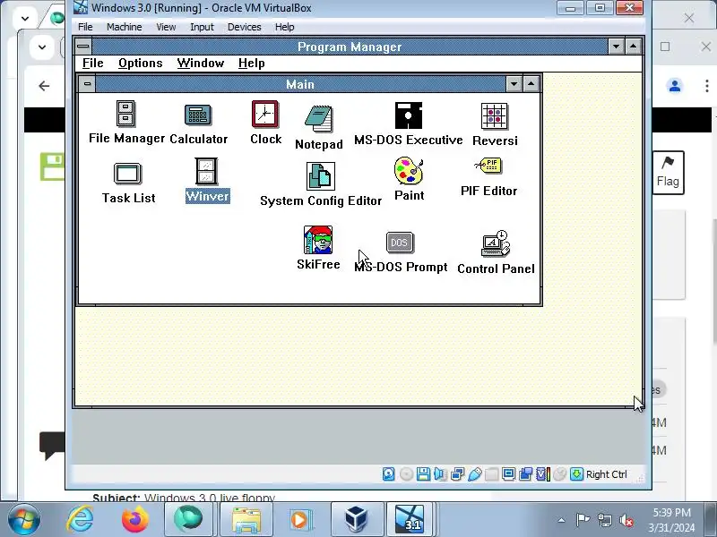The width and height of the screenshot is (717, 537).
Task: Launch the Paint palette icon
Action: click(409, 171)
